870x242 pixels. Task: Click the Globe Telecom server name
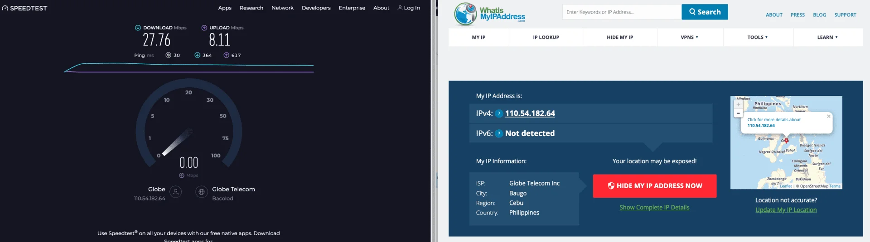[x=233, y=189]
